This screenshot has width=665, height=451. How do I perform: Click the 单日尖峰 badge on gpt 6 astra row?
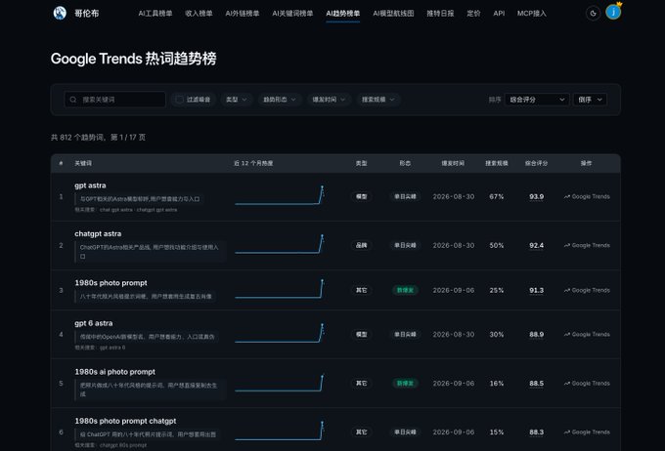[405, 334]
